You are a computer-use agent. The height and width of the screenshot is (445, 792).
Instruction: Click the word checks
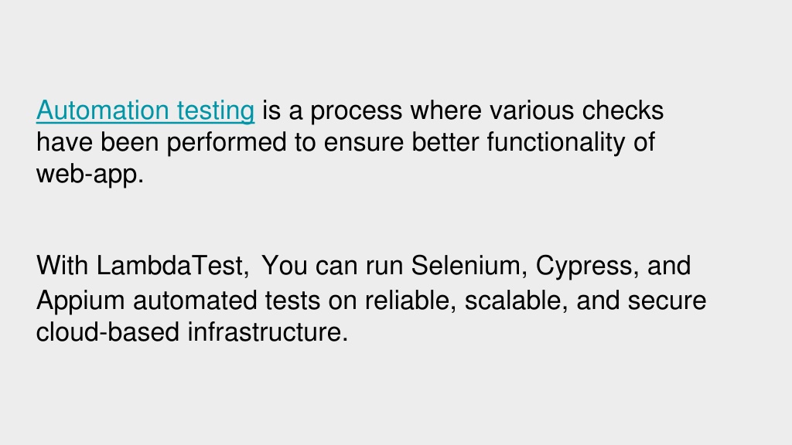point(623,110)
